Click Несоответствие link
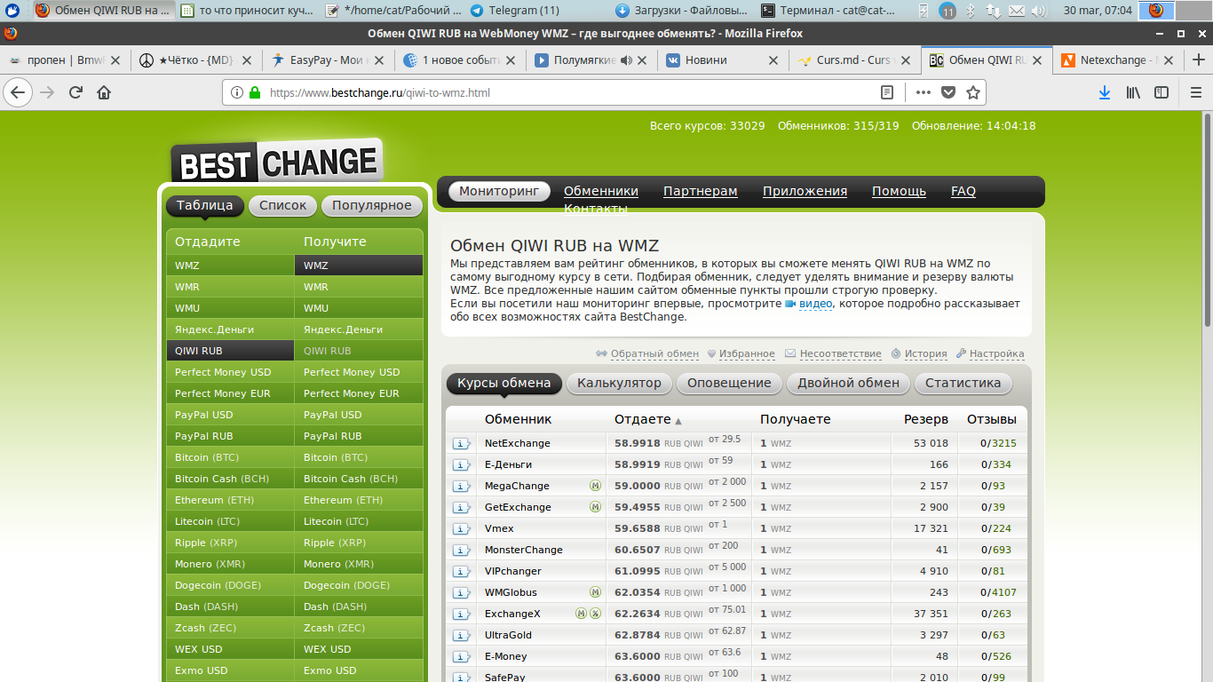 840,353
